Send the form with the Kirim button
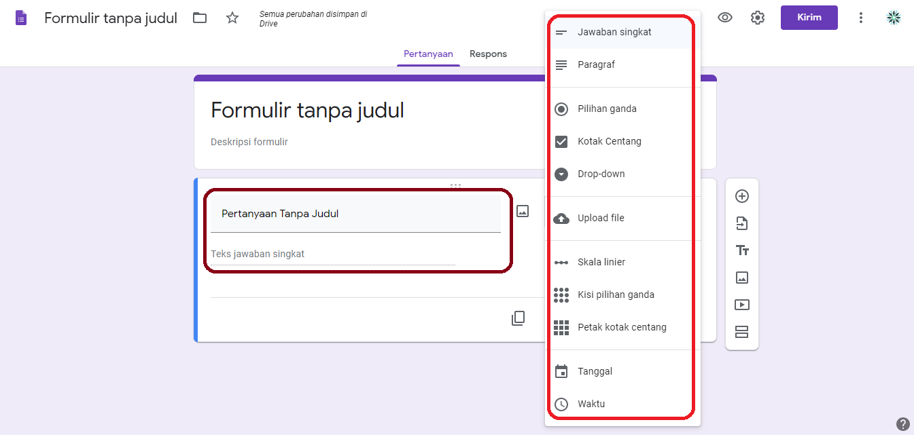 click(x=809, y=17)
